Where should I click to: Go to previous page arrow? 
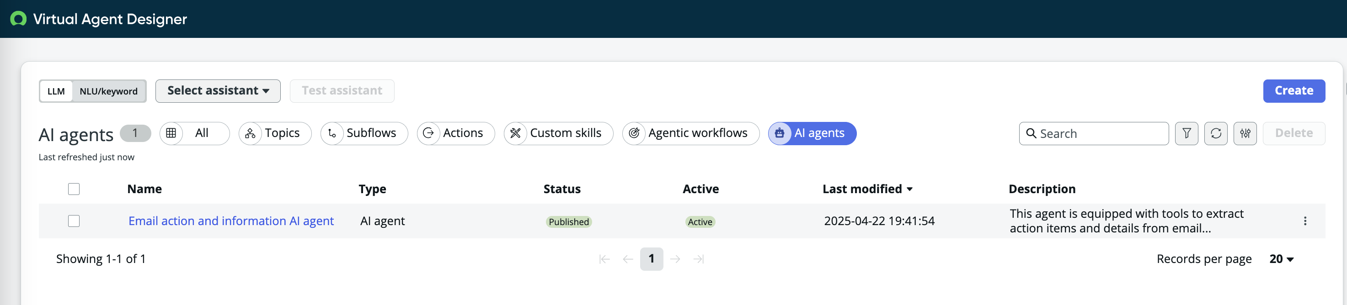coord(628,259)
